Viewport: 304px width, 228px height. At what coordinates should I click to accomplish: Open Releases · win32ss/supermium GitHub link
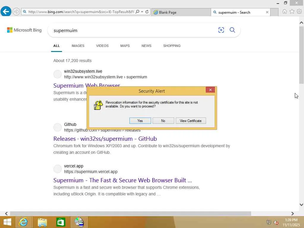105,139
